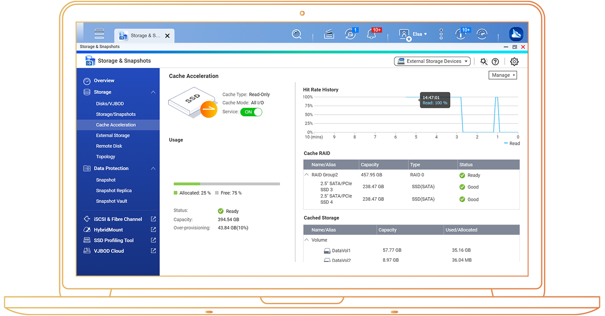Open VJBOD Cloud link
Viewport: 605px width, 316px height.
click(x=109, y=251)
